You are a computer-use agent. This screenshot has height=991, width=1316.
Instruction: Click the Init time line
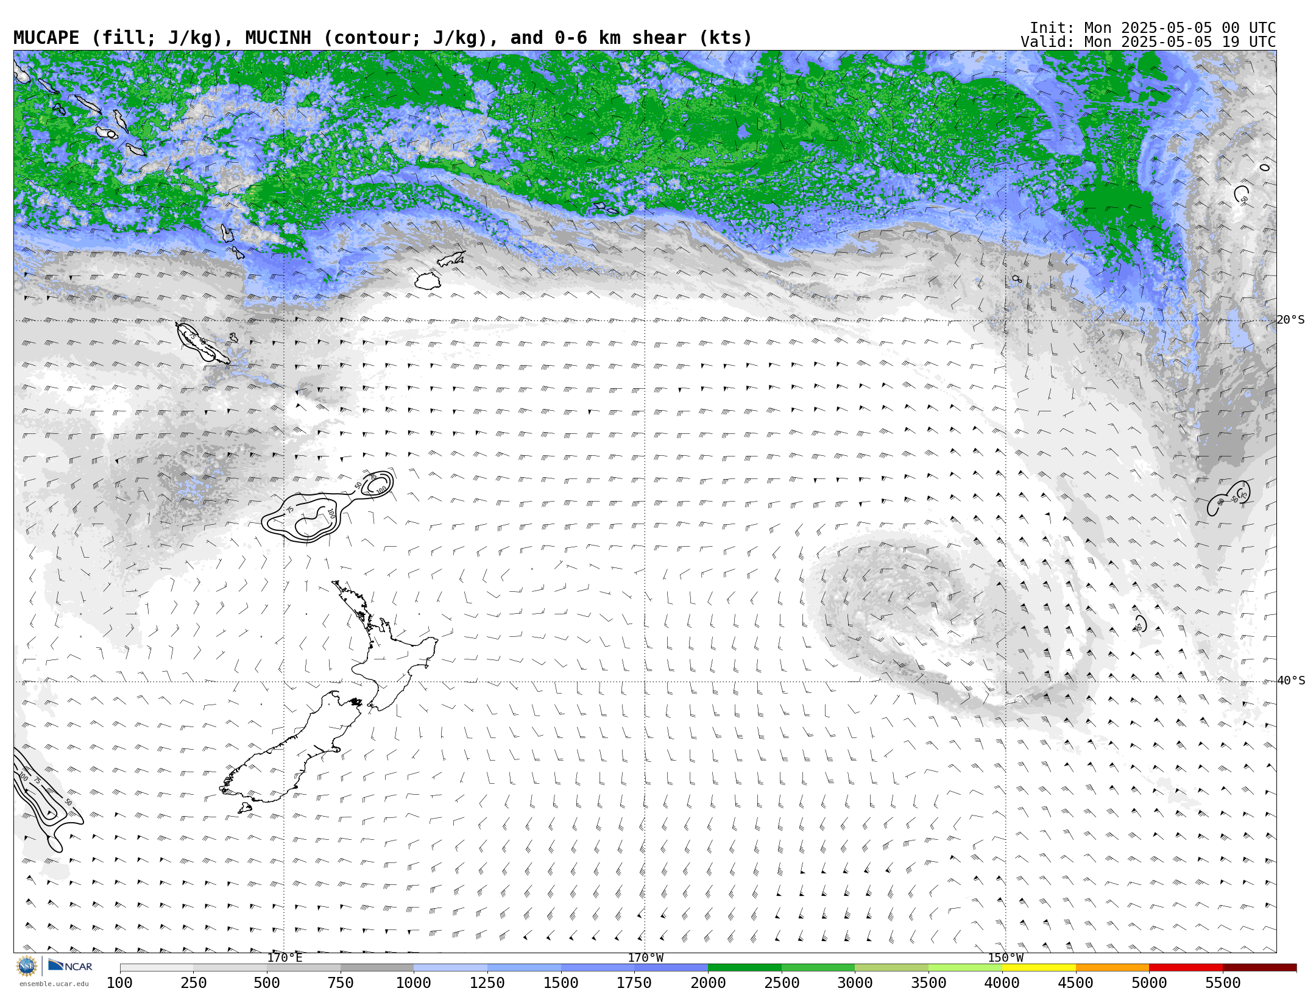[1152, 28]
